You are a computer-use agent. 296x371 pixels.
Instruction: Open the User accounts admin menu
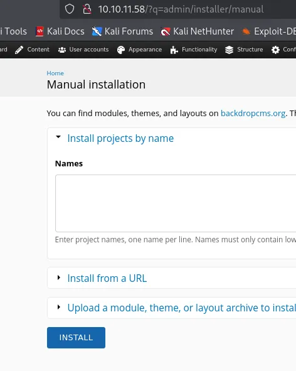tap(83, 50)
